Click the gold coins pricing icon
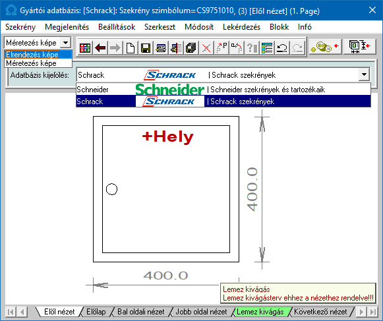Screen dimensions: 383x321 pos(325,46)
